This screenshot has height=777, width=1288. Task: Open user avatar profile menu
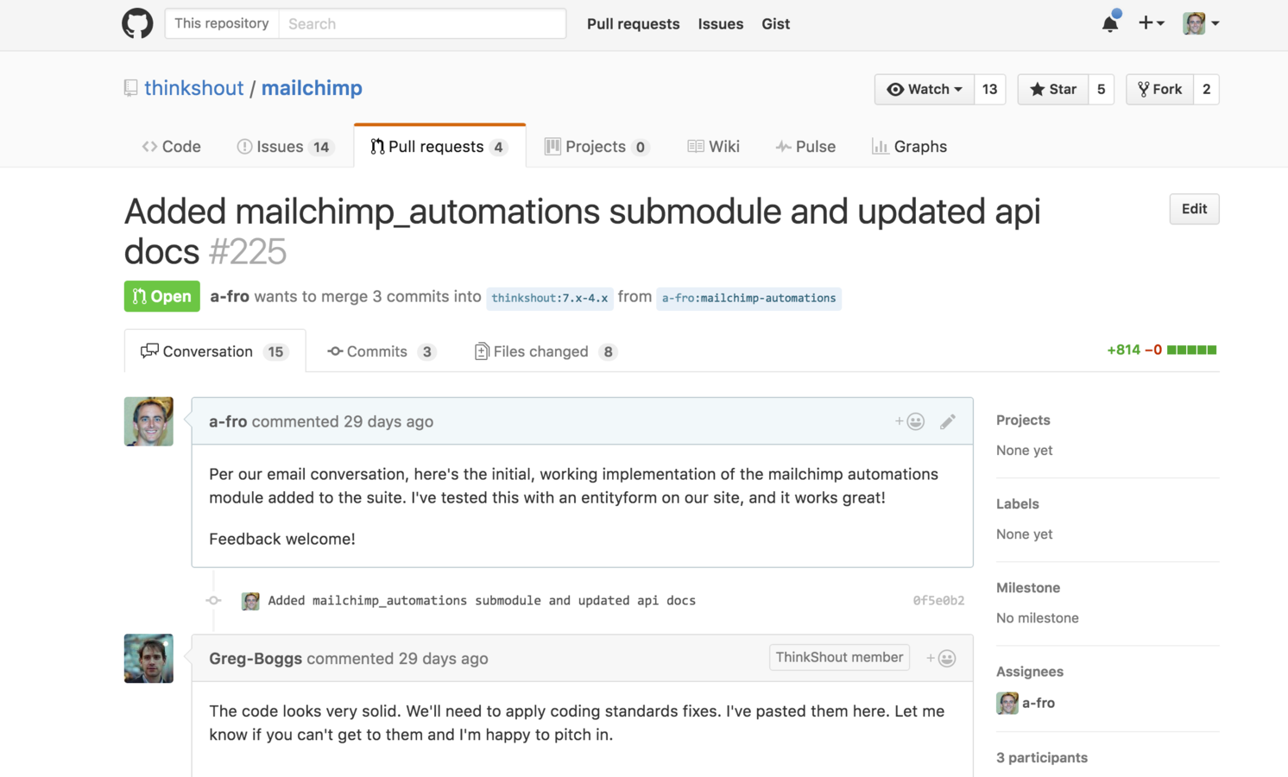[1201, 23]
